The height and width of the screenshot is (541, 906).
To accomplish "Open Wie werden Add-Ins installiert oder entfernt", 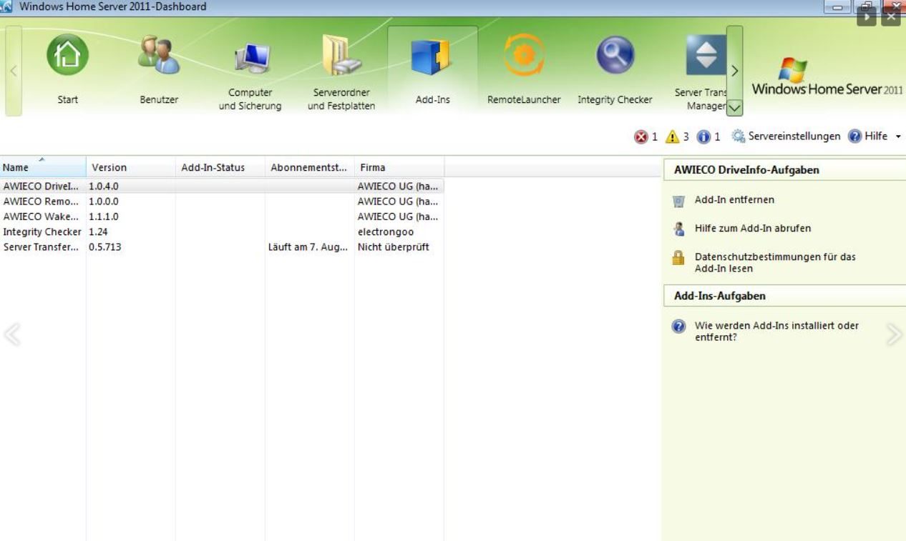I will (x=776, y=331).
